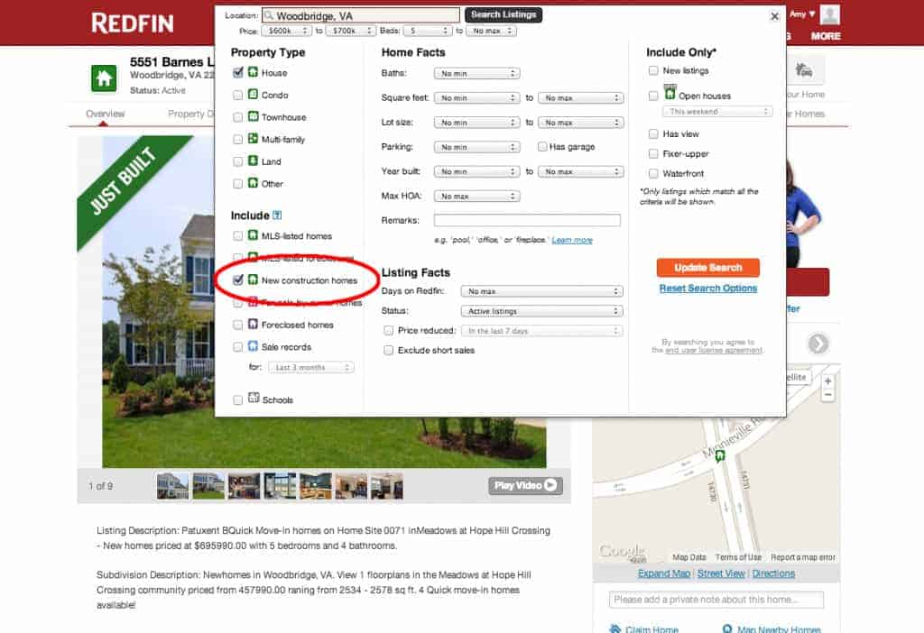
Task: Open the Baths minimum dropdown
Action: 476,74
